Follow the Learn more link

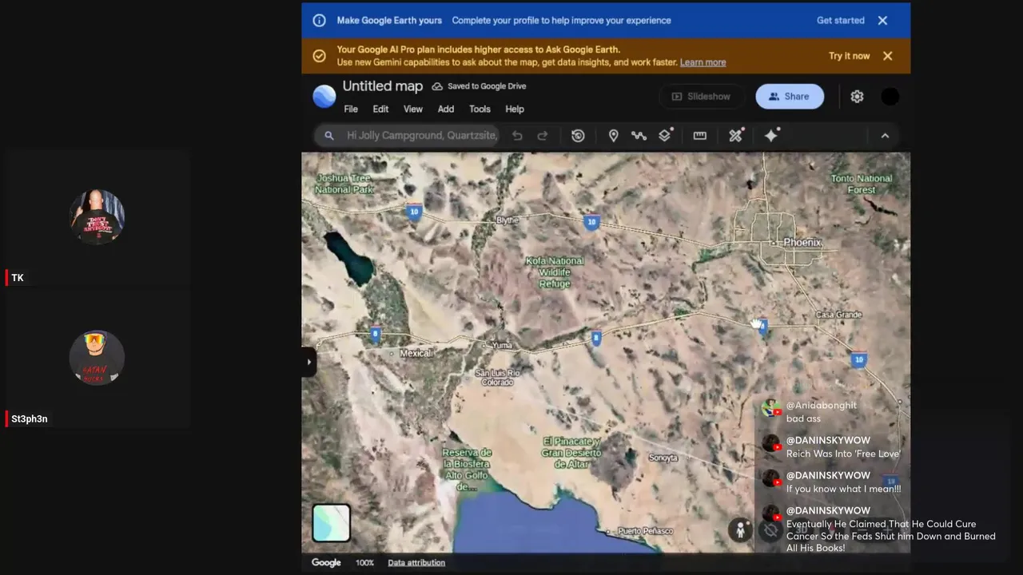pyautogui.click(x=703, y=62)
